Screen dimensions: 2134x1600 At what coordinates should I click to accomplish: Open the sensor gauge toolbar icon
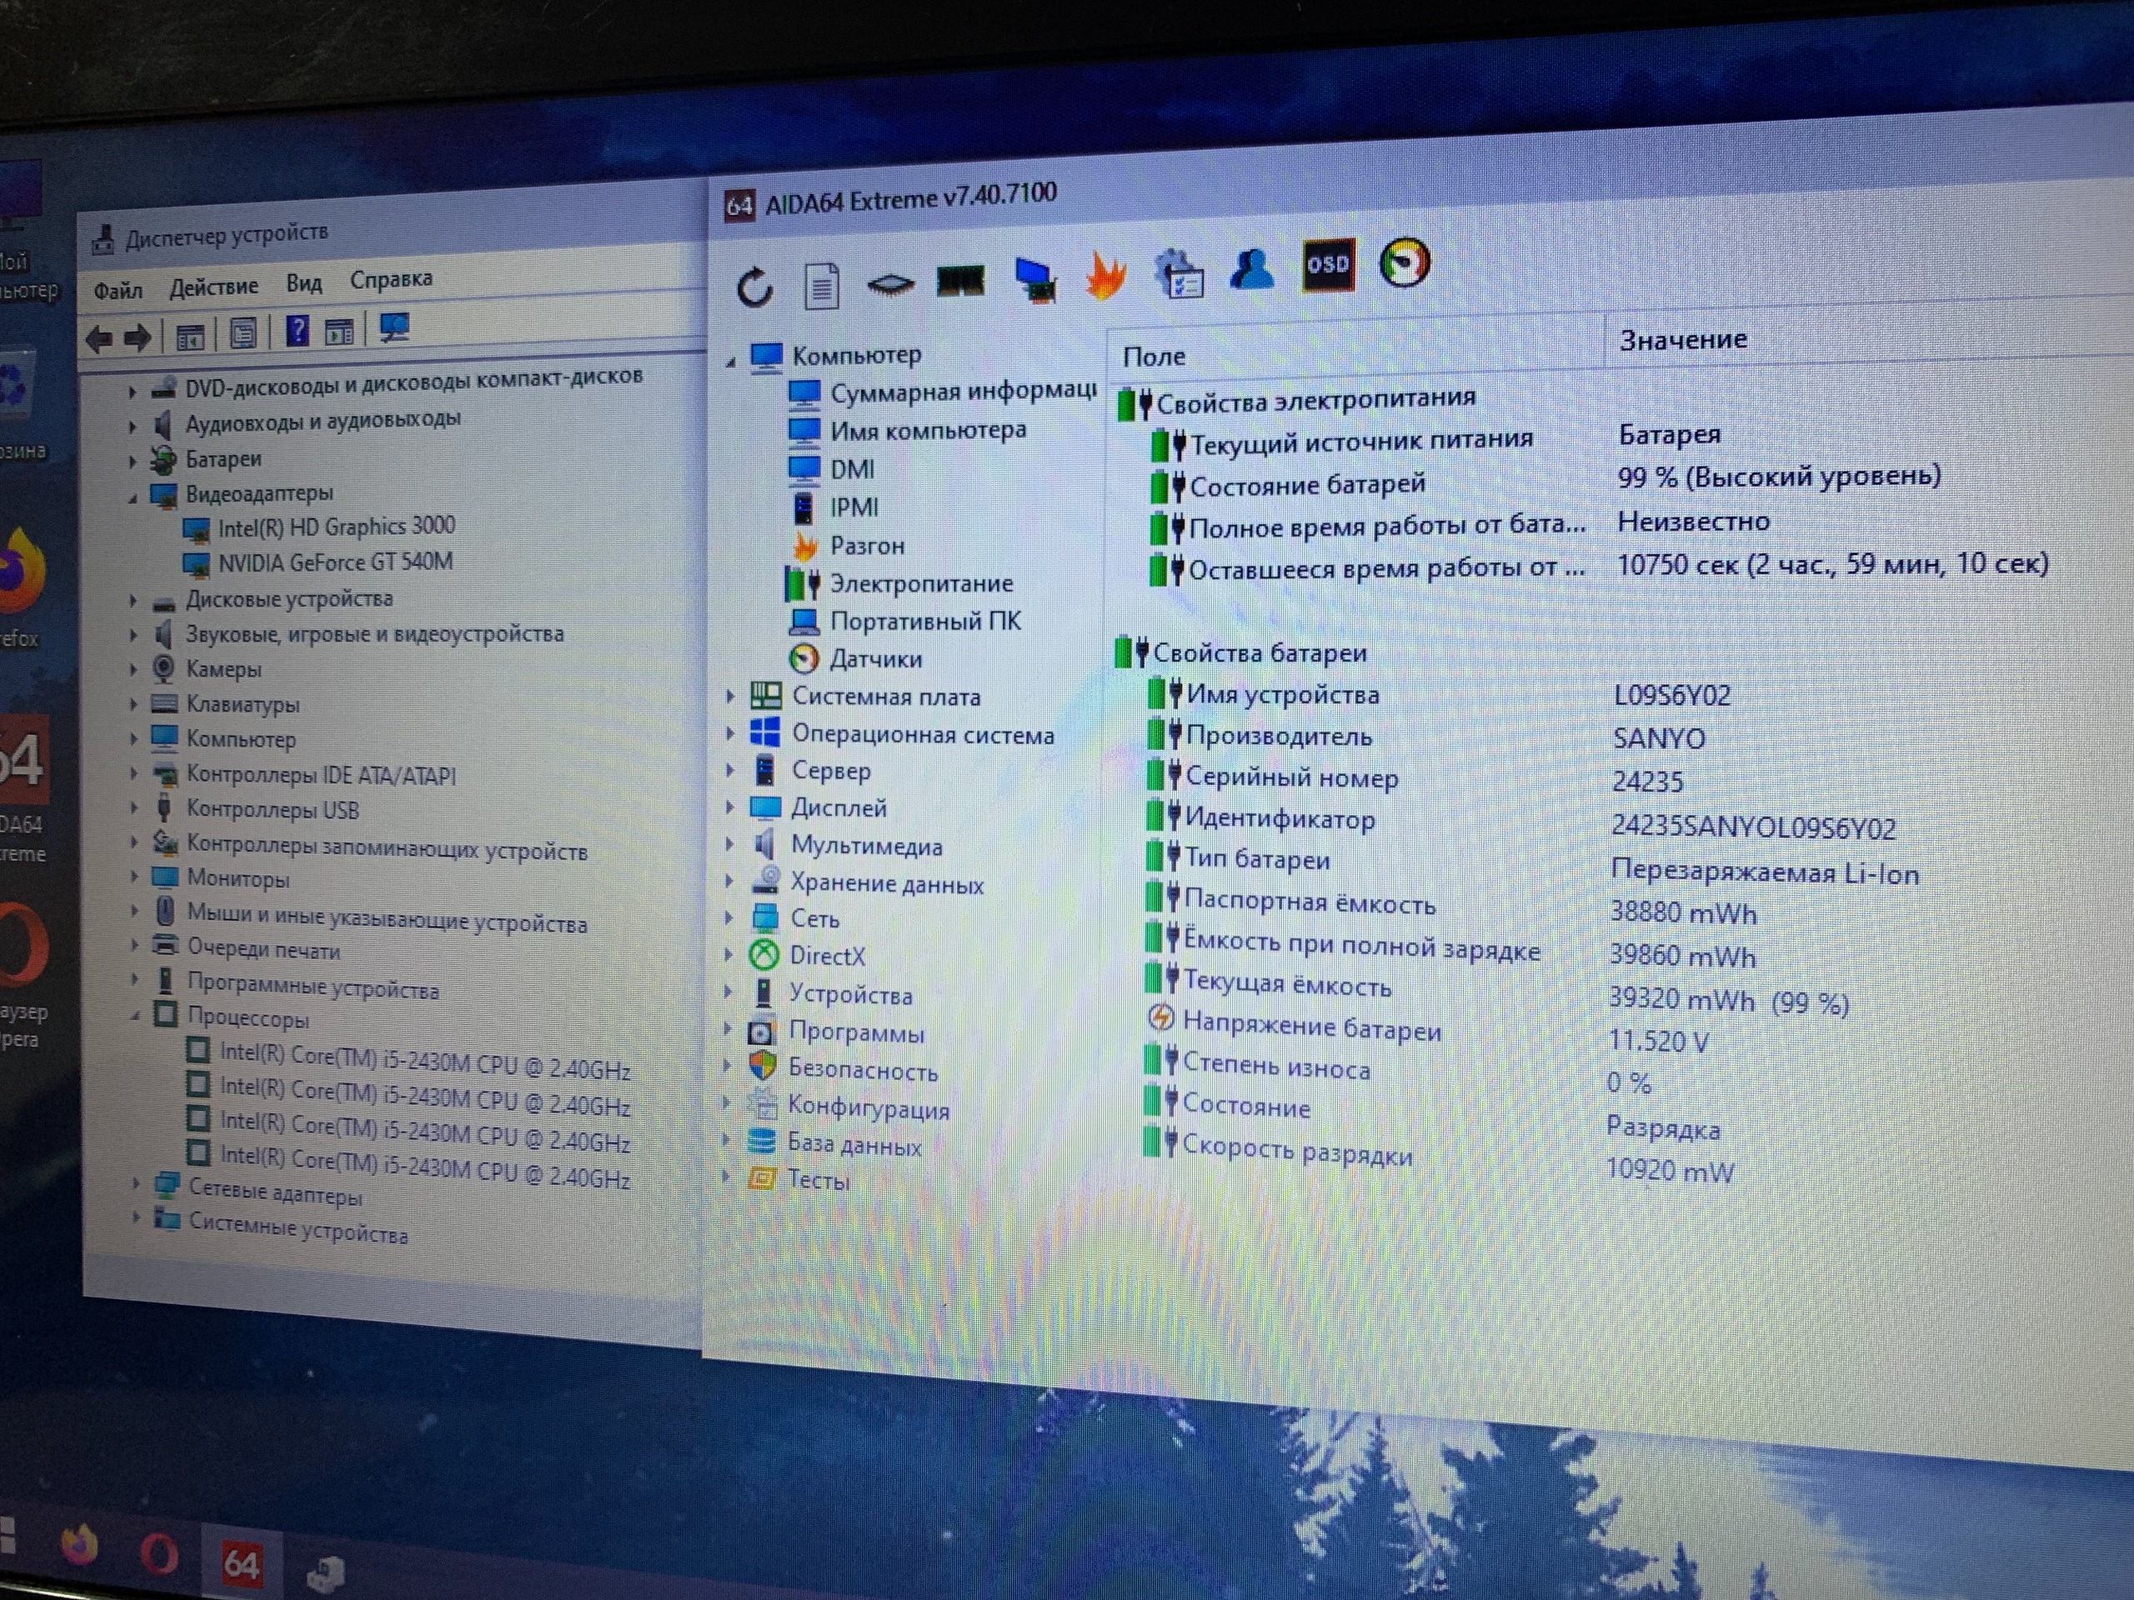pyautogui.click(x=1405, y=262)
